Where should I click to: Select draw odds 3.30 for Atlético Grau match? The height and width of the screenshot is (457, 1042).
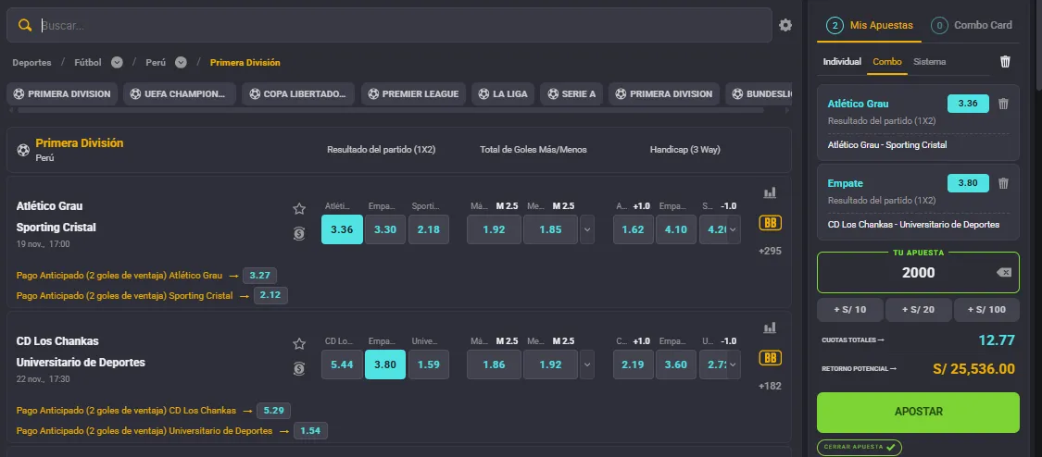[385, 229]
